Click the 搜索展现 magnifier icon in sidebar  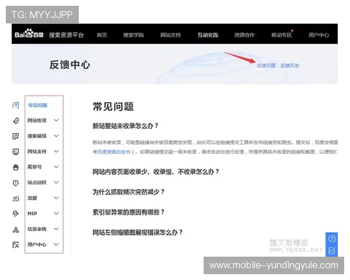point(16,136)
